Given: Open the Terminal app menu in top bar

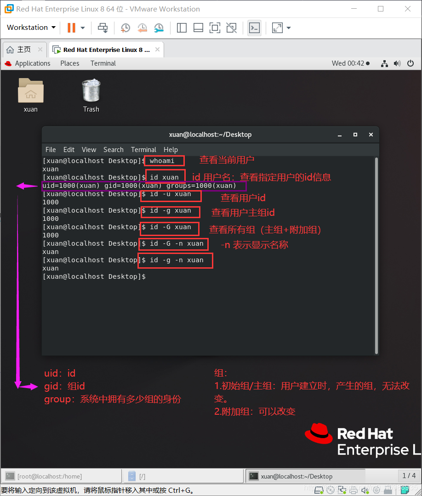Looking at the screenshot, I should point(103,63).
